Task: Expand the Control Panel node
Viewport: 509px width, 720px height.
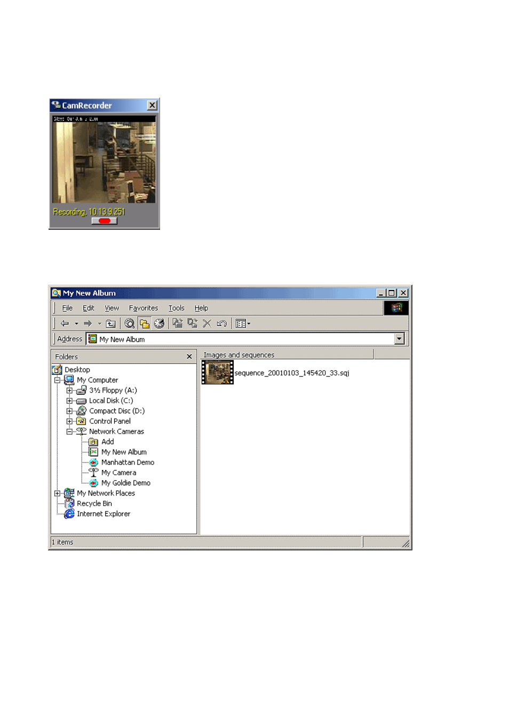Action: (x=69, y=421)
